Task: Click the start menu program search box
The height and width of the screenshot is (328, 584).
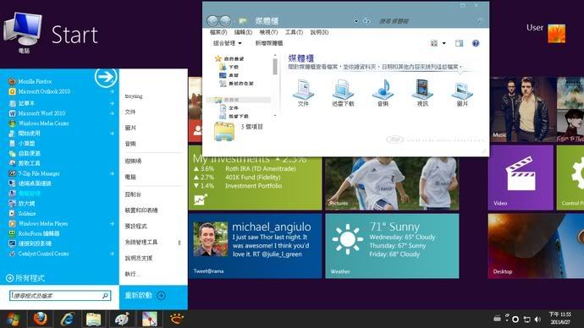Action: coord(60,296)
